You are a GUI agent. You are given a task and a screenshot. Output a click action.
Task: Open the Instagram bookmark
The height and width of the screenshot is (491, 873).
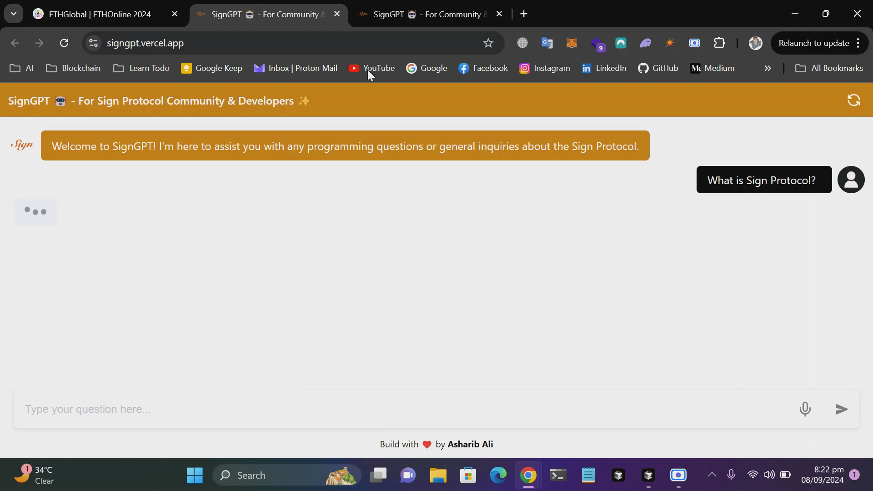(x=545, y=68)
